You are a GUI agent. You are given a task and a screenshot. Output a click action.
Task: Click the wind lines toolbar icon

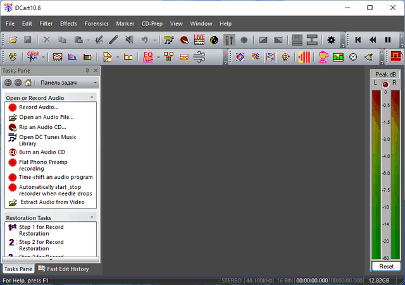point(199,57)
